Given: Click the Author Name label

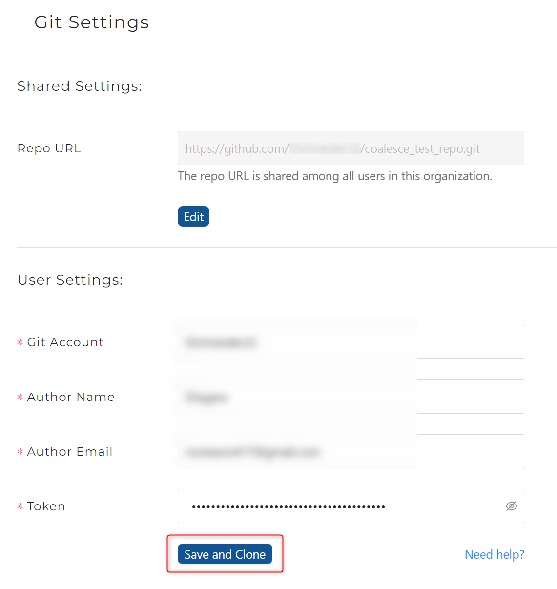Looking at the screenshot, I should (x=71, y=397).
